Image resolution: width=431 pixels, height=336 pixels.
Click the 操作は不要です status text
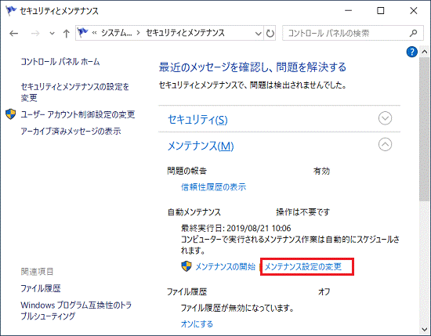pos(303,212)
